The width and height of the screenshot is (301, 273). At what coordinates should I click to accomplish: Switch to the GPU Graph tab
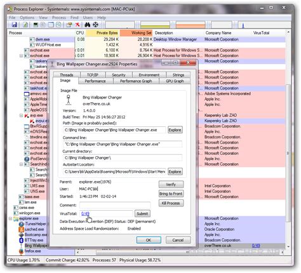(175, 81)
